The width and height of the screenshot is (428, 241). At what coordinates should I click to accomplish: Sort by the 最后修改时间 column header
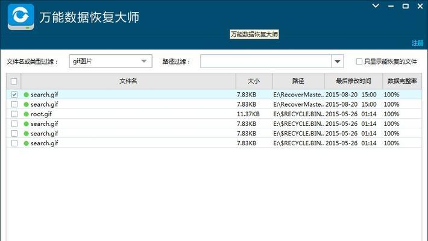[x=353, y=81]
